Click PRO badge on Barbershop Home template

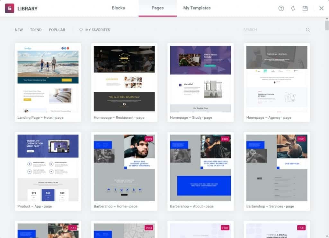(x=149, y=139)
